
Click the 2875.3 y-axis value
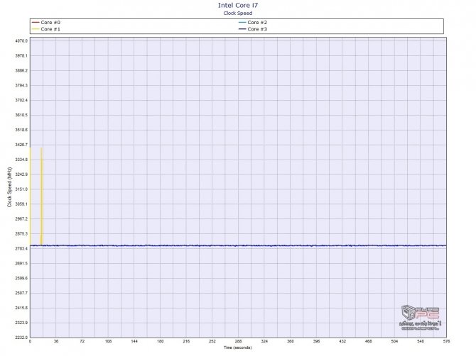pyautogui.click(x=21, y=233)
